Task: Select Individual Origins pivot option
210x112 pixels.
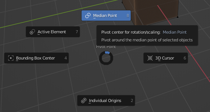Action: [106, 101]
